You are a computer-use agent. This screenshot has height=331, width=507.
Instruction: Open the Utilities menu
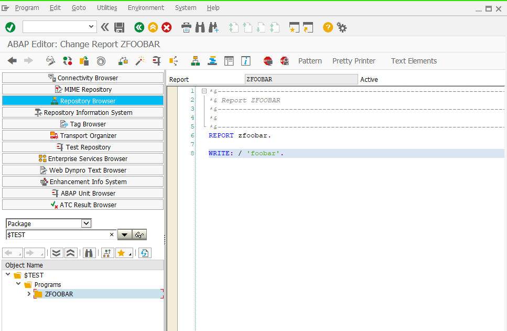pos(107,8)
